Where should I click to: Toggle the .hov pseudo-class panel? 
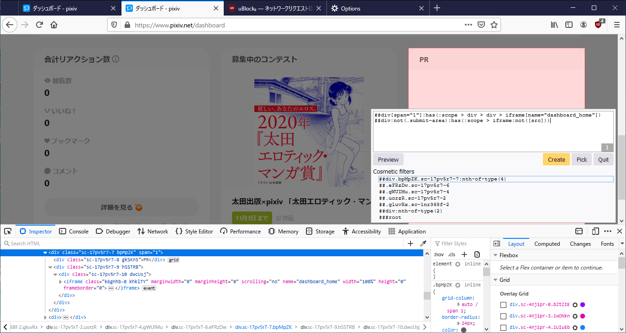(x=438, y=254)
